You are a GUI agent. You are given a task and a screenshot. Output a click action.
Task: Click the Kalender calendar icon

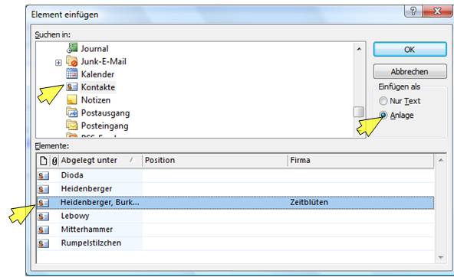(x=72, y=74)
